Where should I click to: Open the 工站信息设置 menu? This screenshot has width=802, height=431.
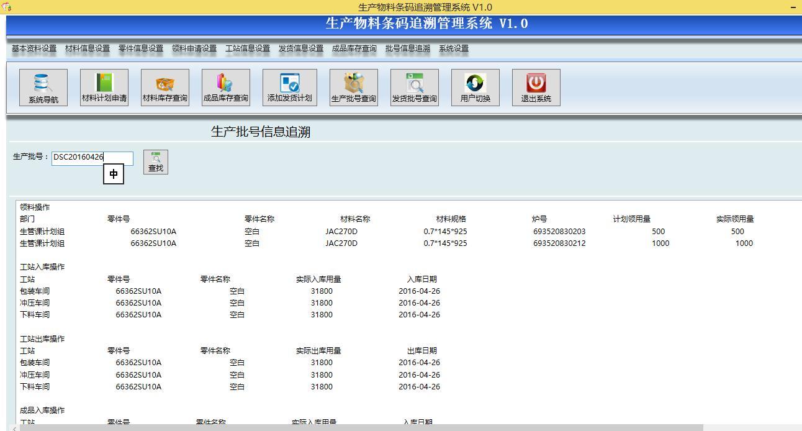[x=247, y=48]
